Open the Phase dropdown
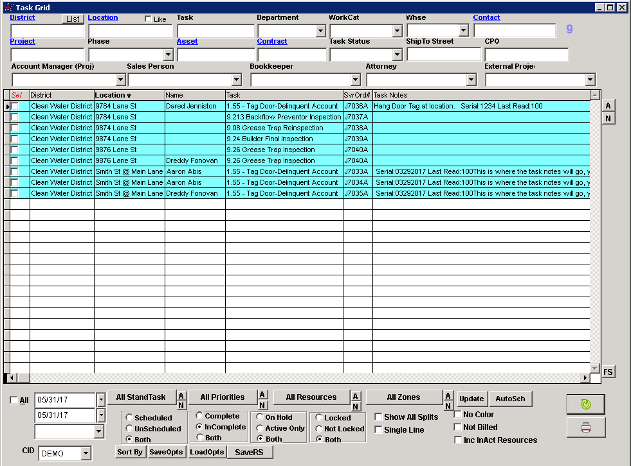This screenshot has width=631, height=466. click(169, 55)
